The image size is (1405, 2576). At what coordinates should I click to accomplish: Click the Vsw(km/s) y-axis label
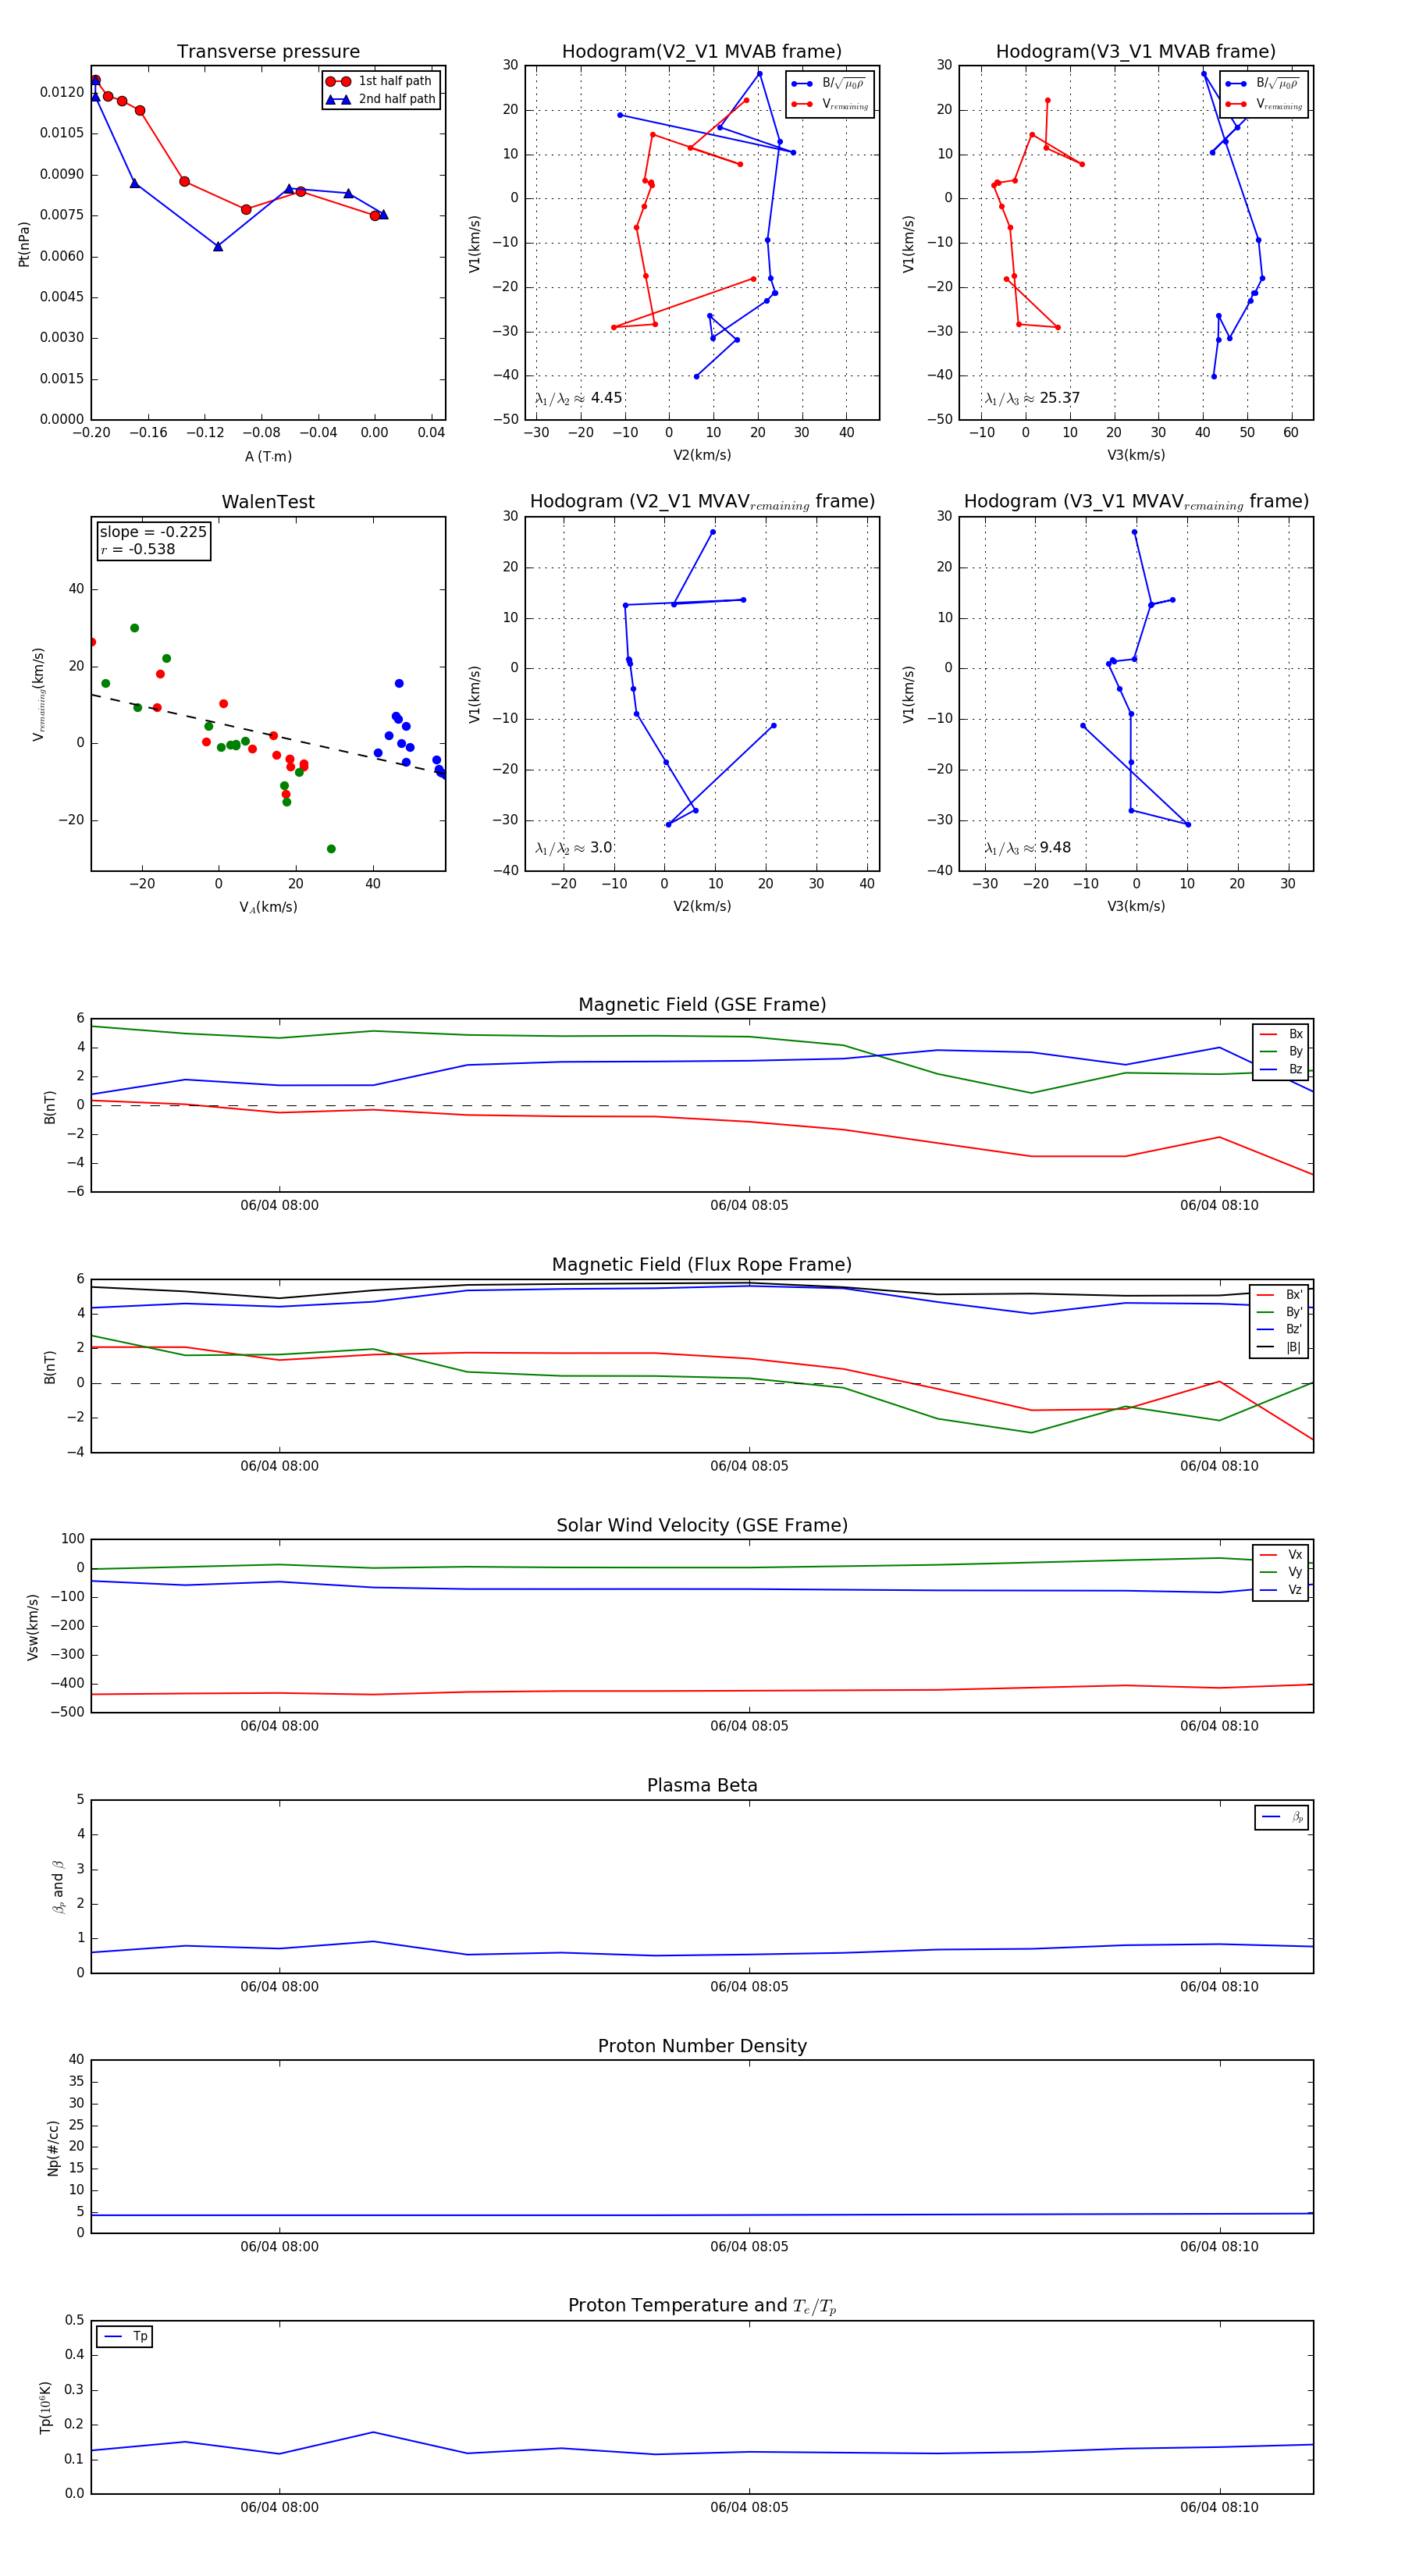point(33,1627)
